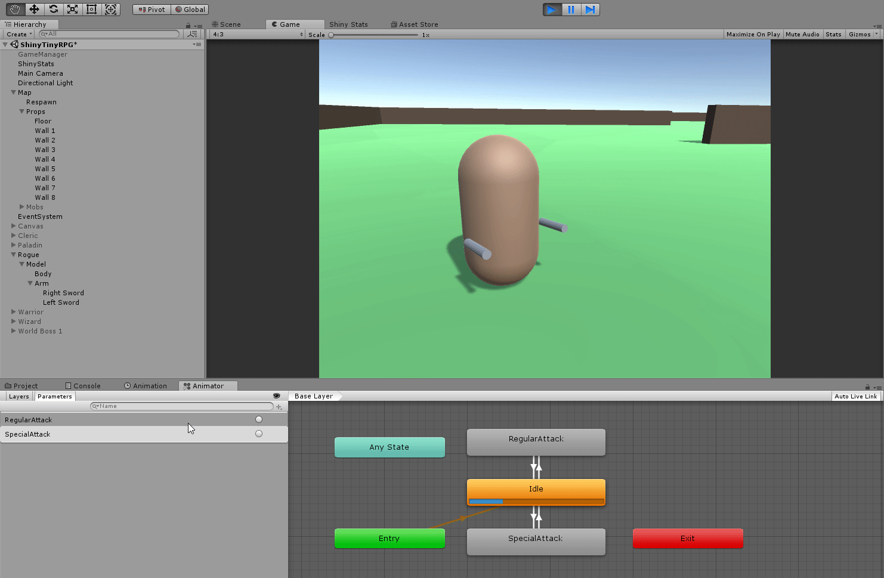The image size is (884, 578).
Task: Select the Rect Transform tool
Action: (91, 9)
